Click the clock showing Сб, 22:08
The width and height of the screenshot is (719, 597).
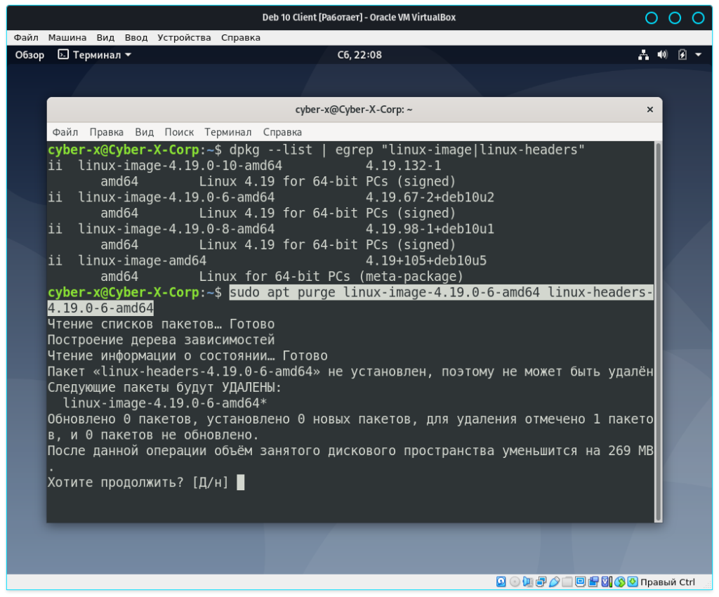359,55
